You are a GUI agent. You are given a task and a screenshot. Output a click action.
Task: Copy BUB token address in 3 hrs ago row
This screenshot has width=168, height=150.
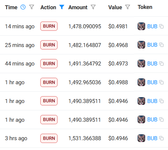[161, 138]
